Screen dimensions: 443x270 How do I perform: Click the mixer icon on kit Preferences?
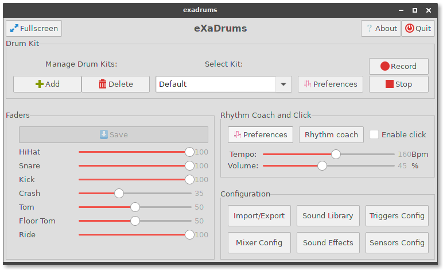coord(308,84)
